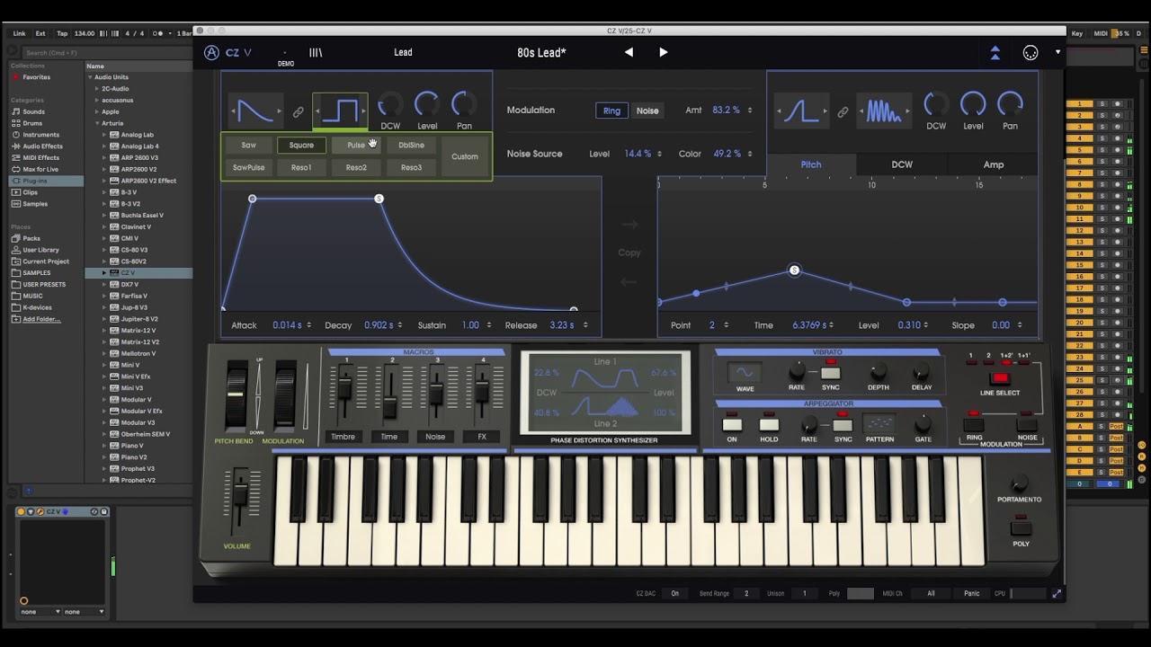Switch to the Pitch envelope tab
Screen dimensions: 1151x647
(811, 164)
